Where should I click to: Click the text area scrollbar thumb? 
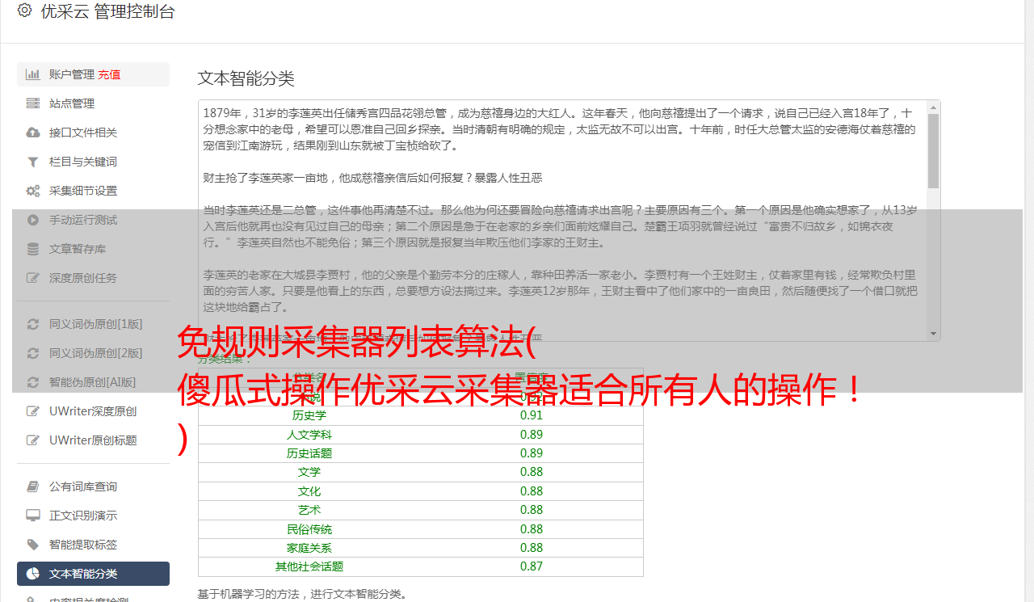pos(934,151)
